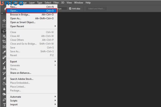Select the Horizontal Type tool
This screenshot has height=107, width=161.
click(x=4, y=105)
